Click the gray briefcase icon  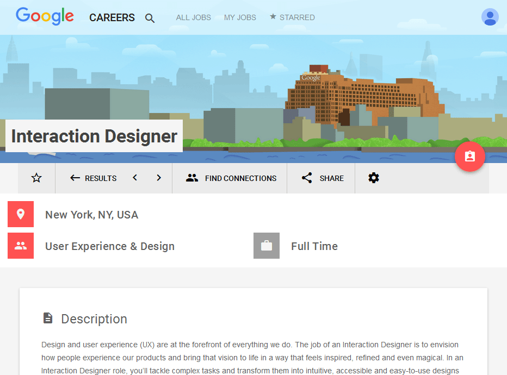tap(267, 246)
